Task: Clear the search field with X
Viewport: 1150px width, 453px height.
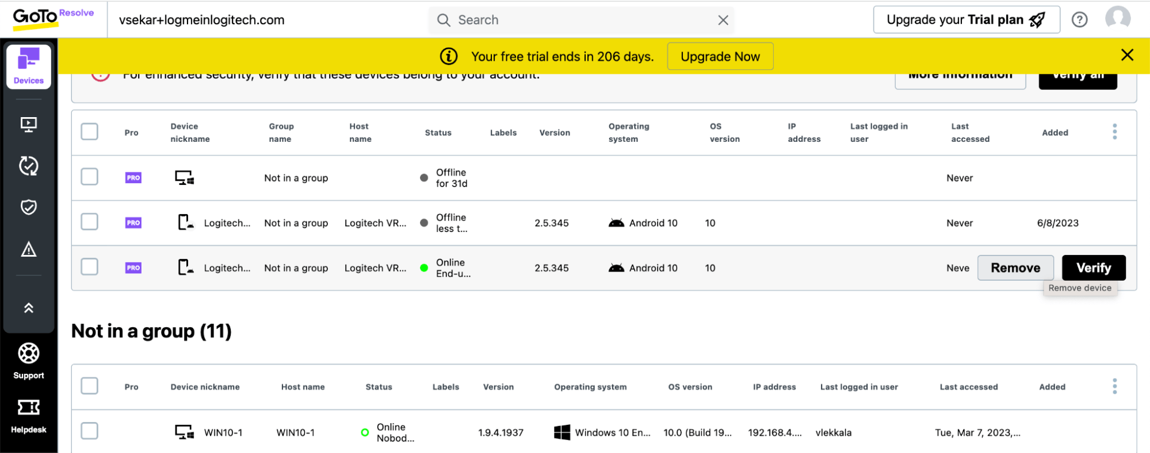Action: pyautogui.click(x=723, y=21)
